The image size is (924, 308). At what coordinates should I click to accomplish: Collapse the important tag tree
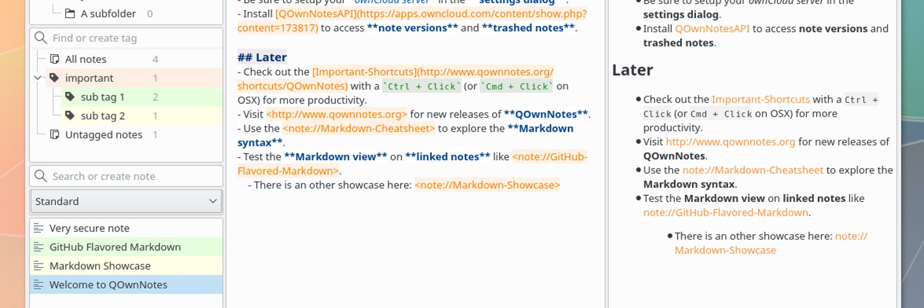38,78
